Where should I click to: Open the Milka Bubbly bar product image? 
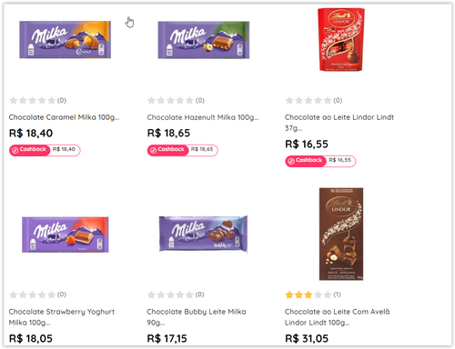point(203,234)
